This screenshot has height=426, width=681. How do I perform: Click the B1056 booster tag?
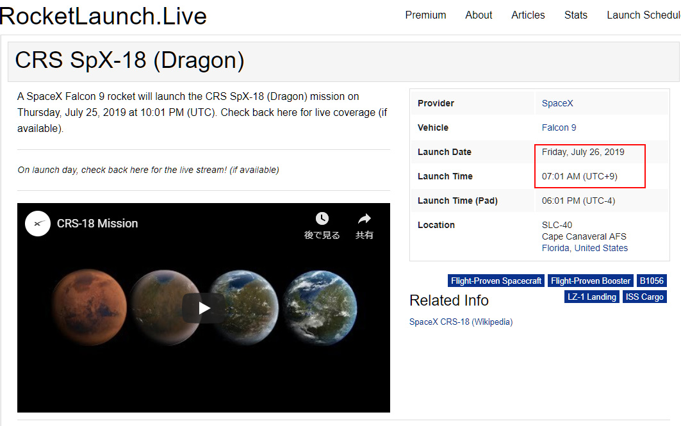tap(652, 281)
